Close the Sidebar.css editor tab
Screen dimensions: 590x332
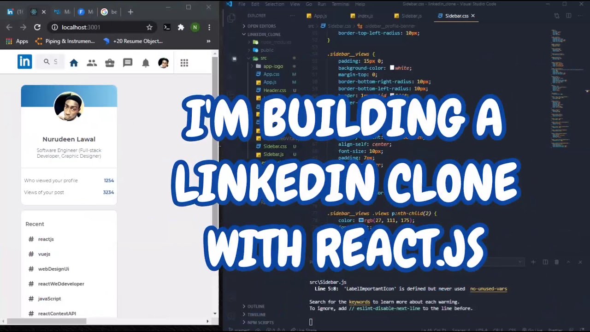[x=473, y=16]
